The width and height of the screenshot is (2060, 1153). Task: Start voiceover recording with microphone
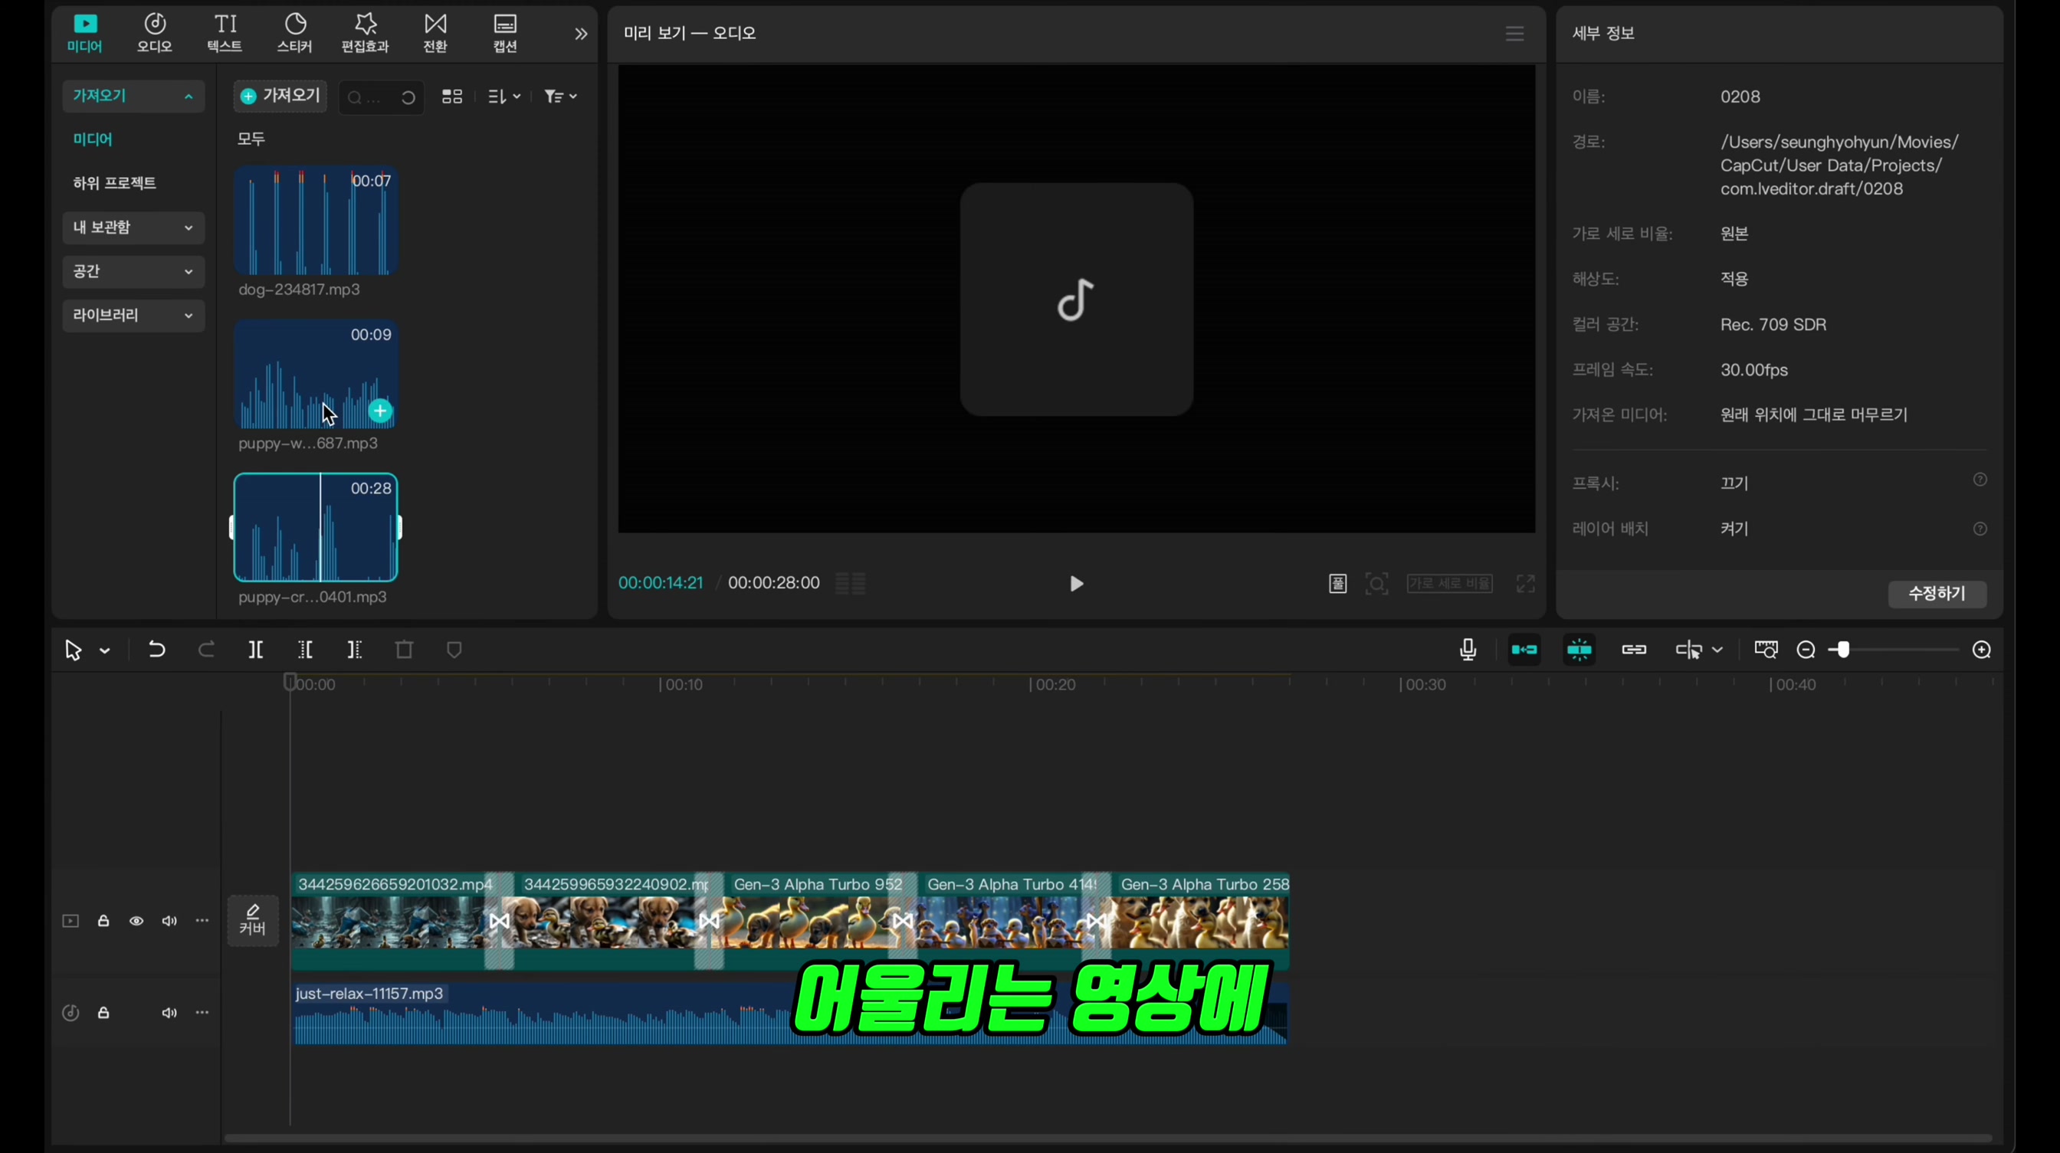(x=1468, y=650)
